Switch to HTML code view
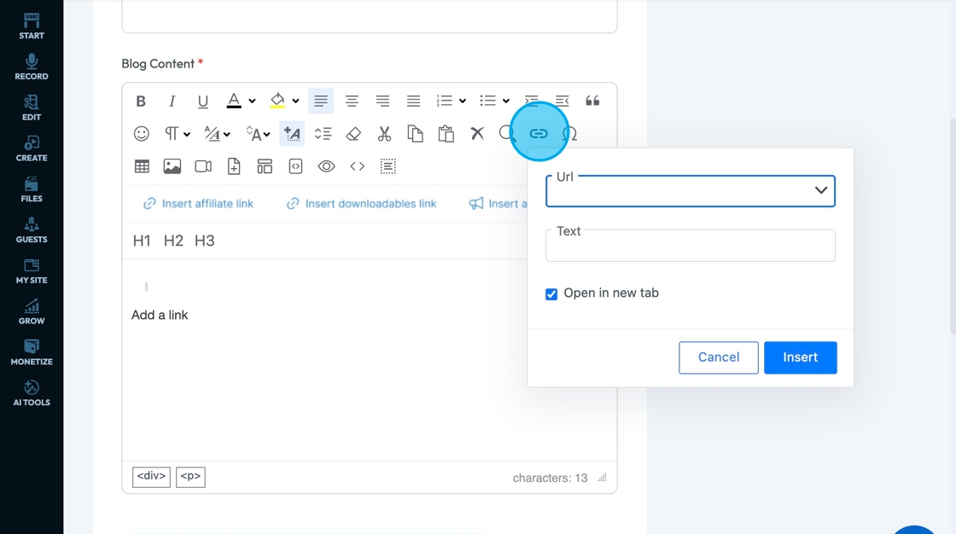The width and height of the screenshot is (956, 534). click(x=358, y=166)
